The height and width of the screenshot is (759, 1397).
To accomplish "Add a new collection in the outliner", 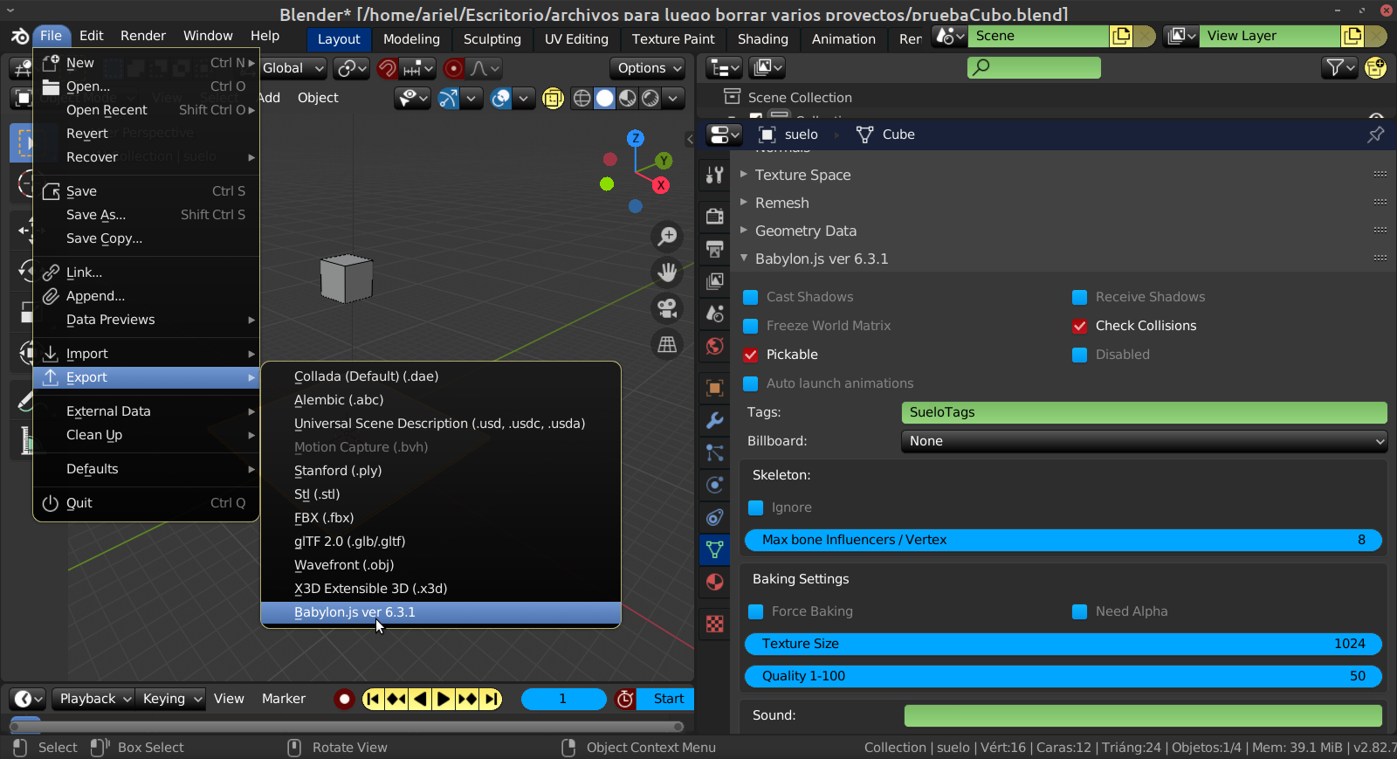I will coord(1375,67).
